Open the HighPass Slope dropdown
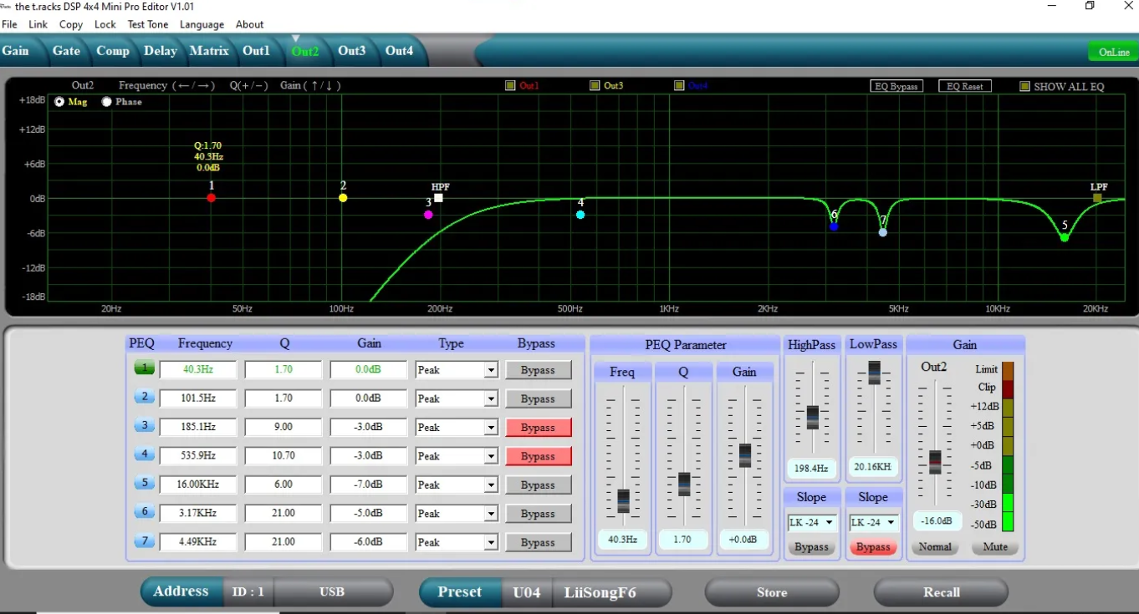Screen dimensions: 1139x614 (811, 523)
